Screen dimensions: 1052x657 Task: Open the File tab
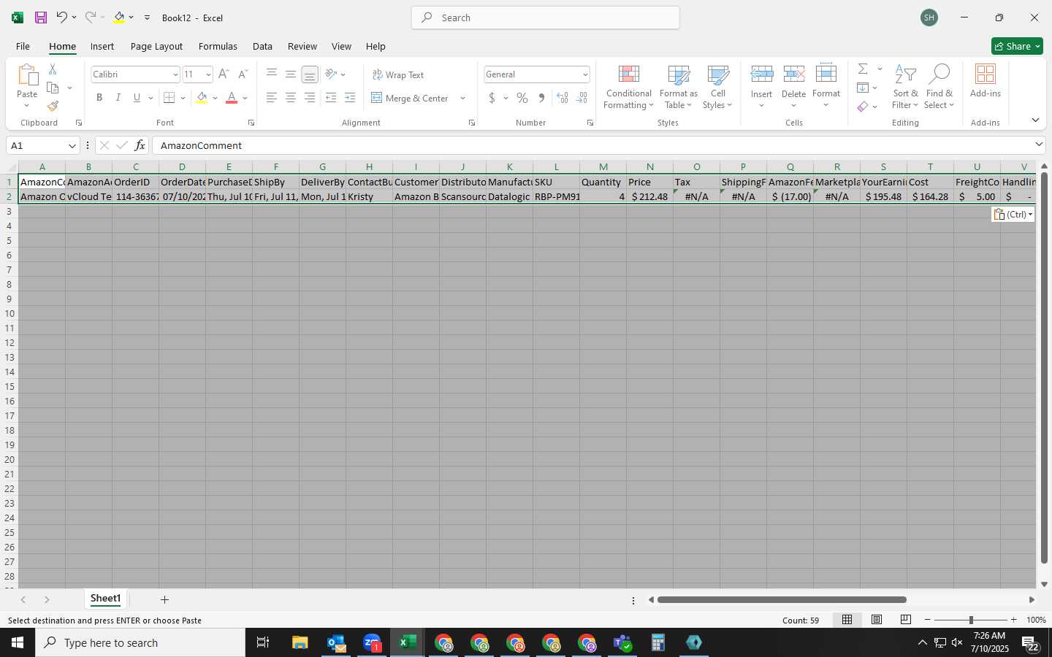23,46
